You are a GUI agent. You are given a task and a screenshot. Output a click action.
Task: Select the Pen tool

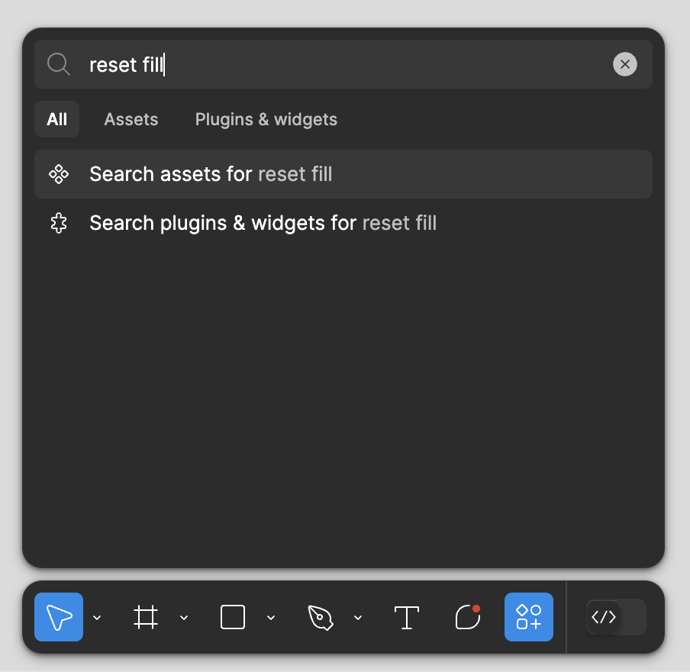click(x=320, y=616)
